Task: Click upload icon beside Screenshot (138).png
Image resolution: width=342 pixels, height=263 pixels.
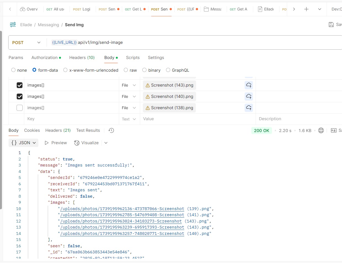Action: pyautogui.click(x=249, y=108)
